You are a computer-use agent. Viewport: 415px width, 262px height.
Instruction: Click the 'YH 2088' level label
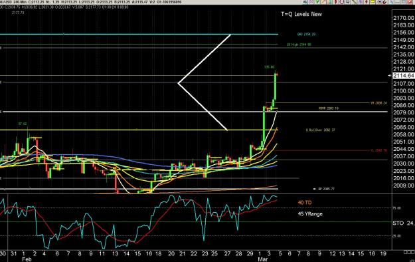pos(378,103)
